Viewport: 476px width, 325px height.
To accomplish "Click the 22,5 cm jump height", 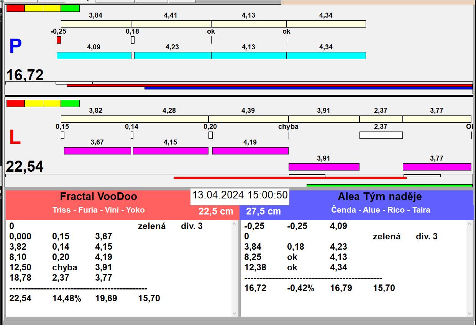I will pos(216,211).
